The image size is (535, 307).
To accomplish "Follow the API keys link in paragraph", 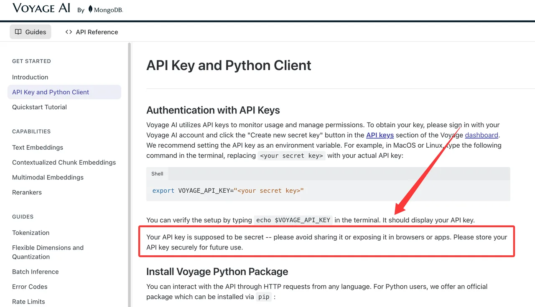I will click(x=380, y=135).
